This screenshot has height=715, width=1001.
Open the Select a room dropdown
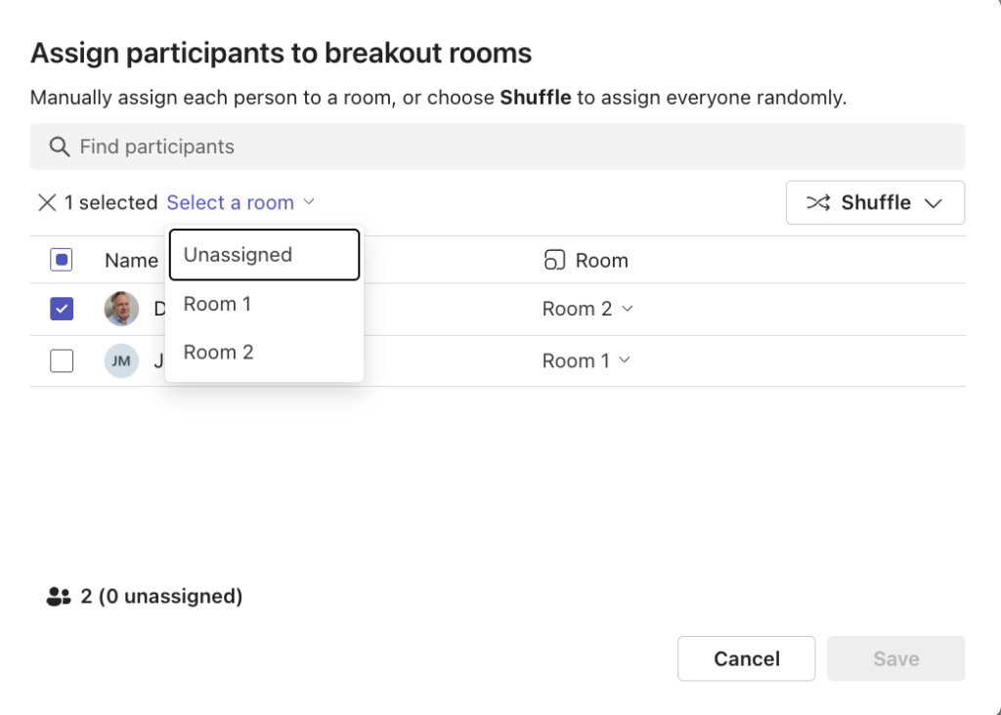click(231, 202)
